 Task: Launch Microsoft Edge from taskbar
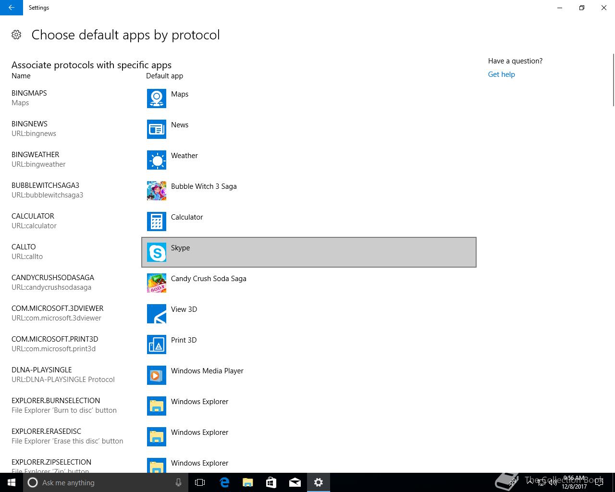[x=224, y=482]
